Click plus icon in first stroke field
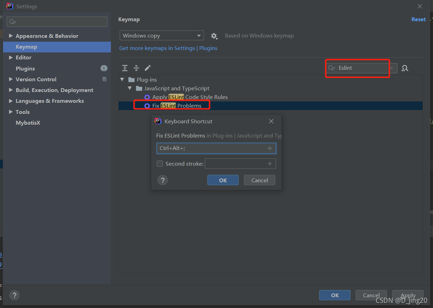 pos(270,148)
